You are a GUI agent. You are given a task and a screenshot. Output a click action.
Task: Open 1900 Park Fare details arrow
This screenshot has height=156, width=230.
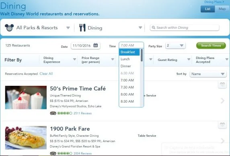(223, 141)
